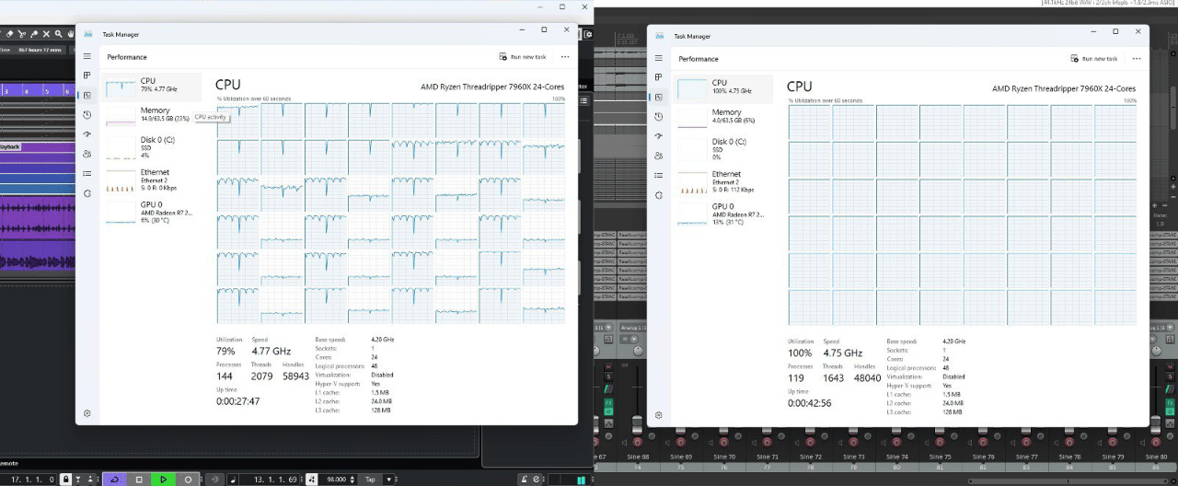Open the right Task Manager hamburger navigation menu

pos(659,58)
